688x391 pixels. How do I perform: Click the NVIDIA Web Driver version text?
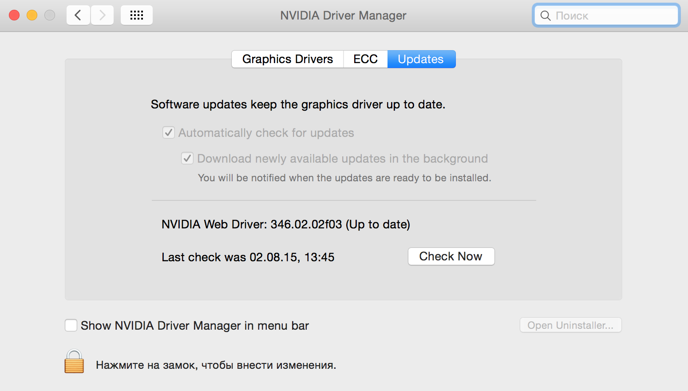[x=285, y=224]
